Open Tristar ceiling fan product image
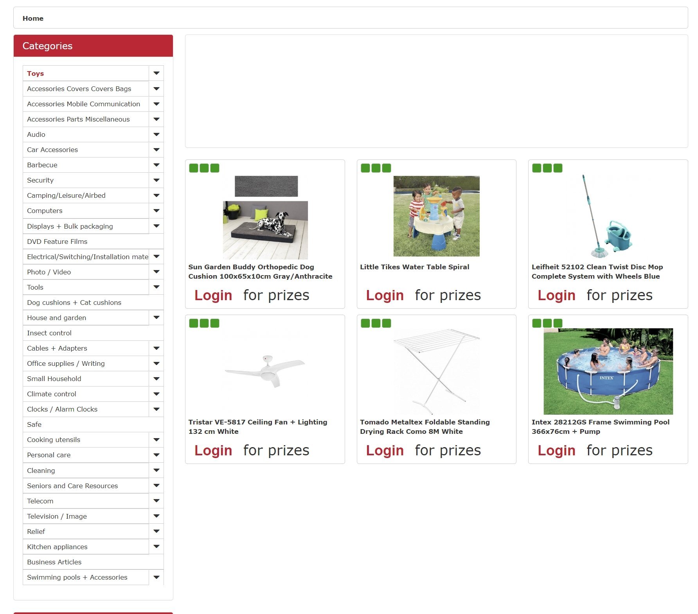 (x=265, y=371)
